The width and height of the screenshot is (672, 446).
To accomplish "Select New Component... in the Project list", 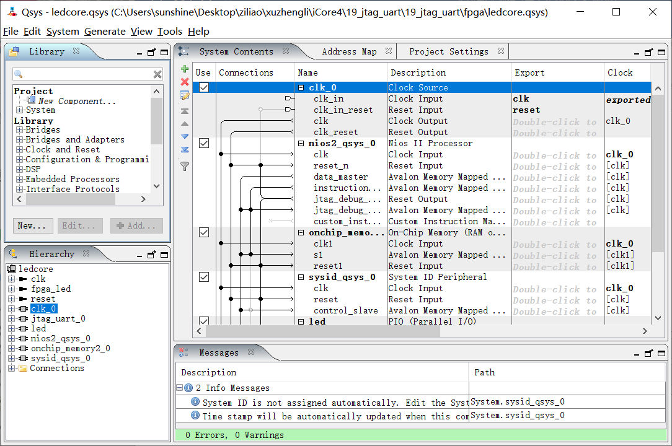I will [x=76, y=101].
